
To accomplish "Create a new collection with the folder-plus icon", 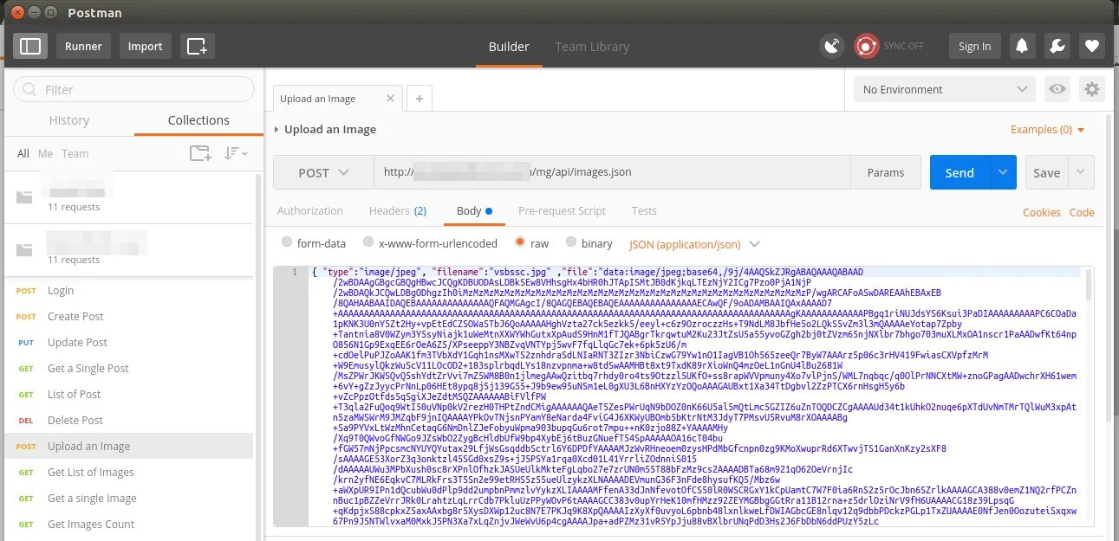I will (200, 153).
